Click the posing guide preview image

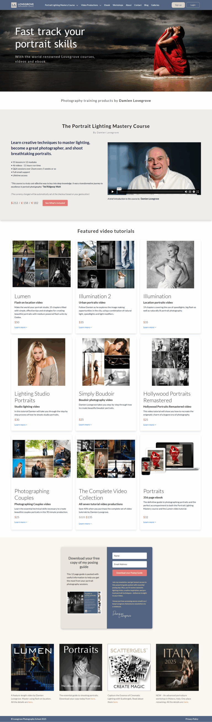pos(84,603)
